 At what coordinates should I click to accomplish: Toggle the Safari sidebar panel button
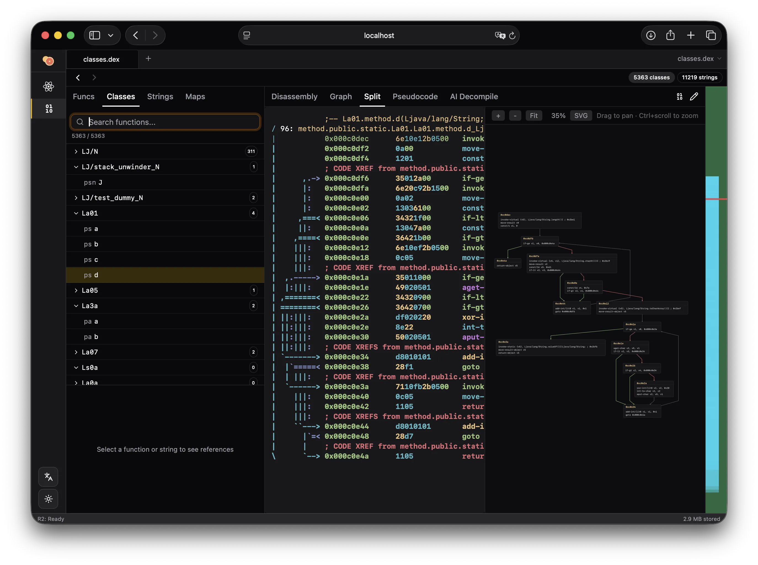tap(95, 35)
